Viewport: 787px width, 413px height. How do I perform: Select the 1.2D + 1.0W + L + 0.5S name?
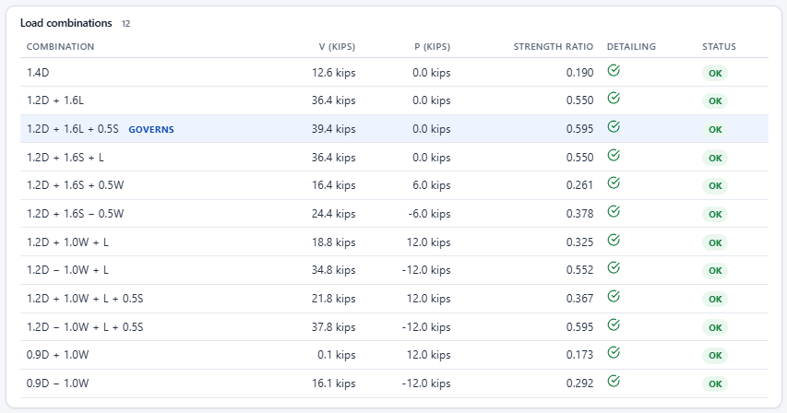coord(85,298)
